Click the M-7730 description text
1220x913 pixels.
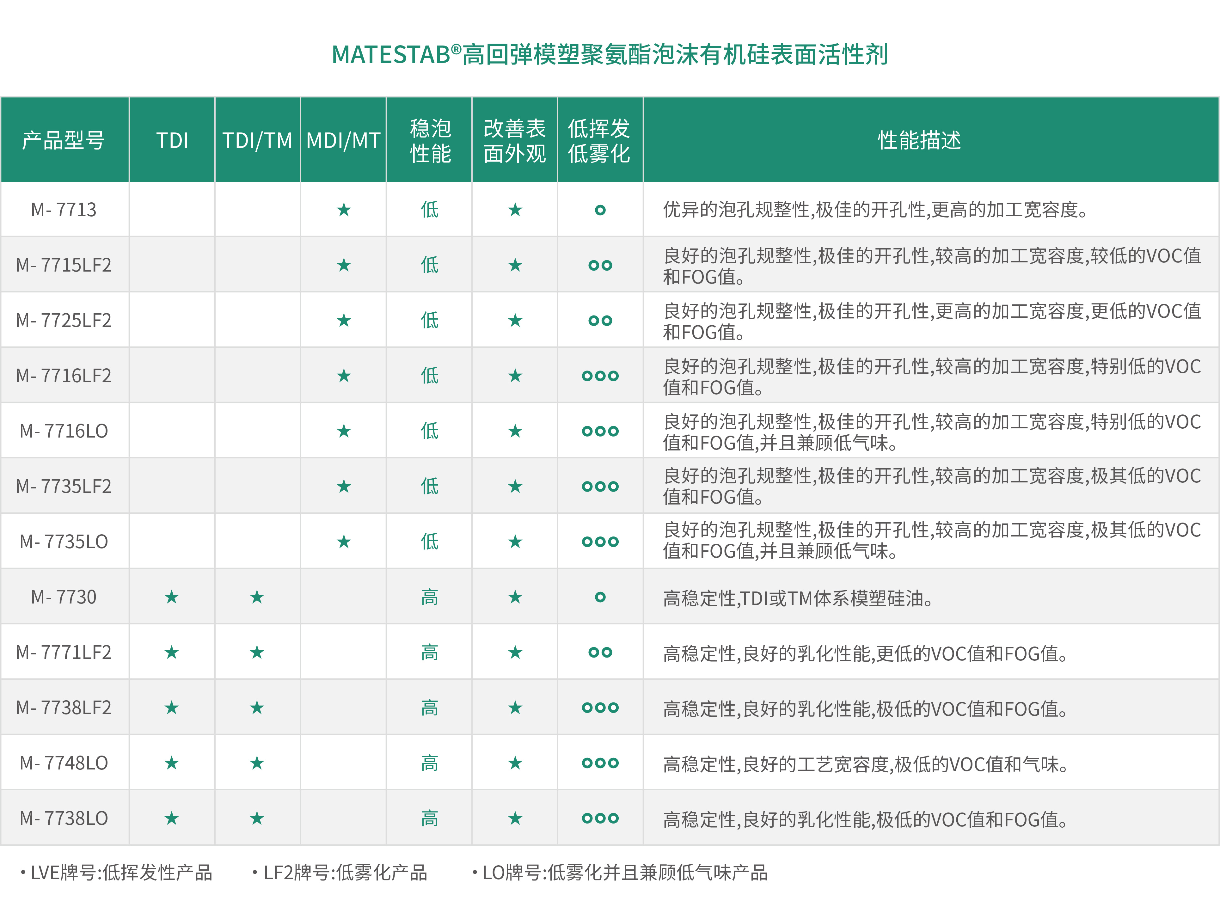coord(798,598)
